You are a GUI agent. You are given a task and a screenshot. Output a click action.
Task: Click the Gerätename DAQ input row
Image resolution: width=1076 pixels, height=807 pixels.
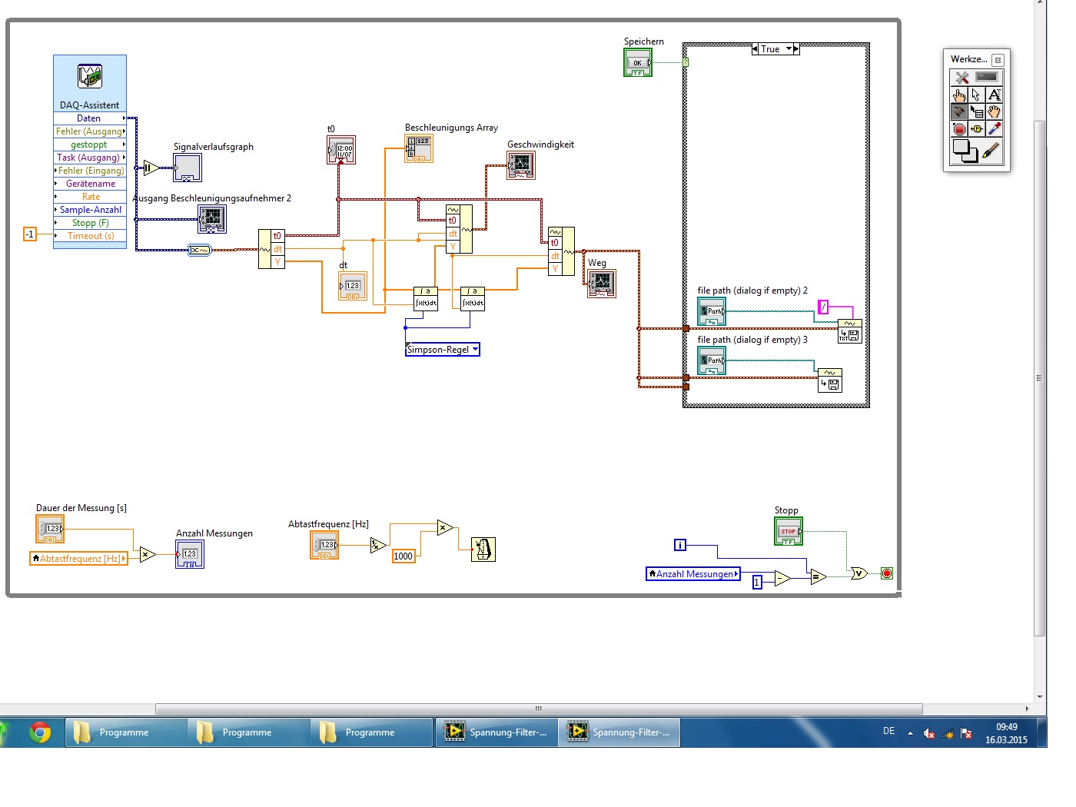pos(89,184)
